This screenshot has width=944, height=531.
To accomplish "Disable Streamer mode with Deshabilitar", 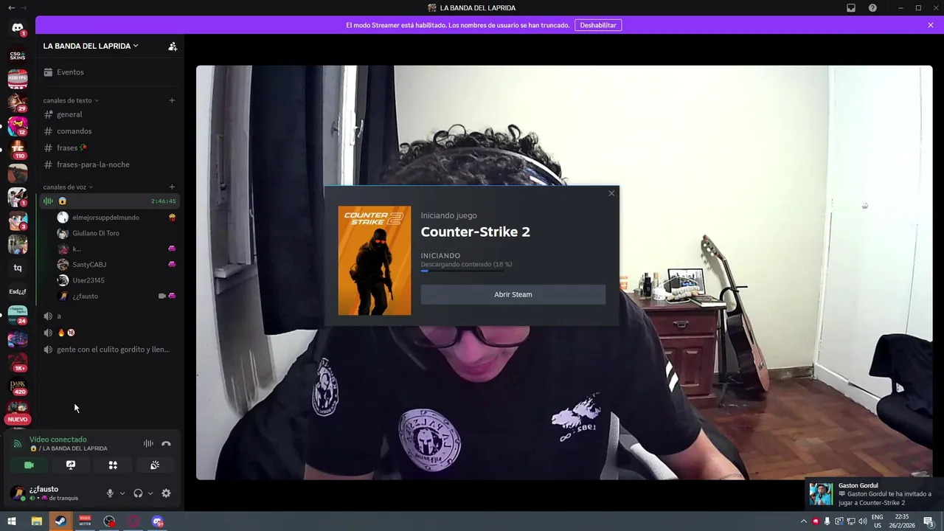I will 598,25.
